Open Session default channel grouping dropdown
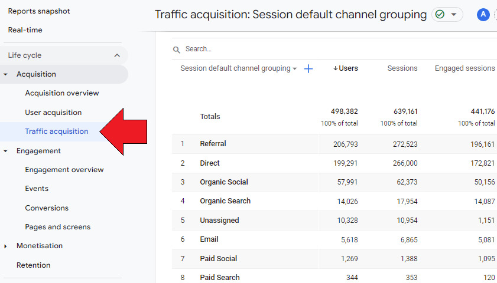This screenshot has height=283, width=497. click(239, 68)
